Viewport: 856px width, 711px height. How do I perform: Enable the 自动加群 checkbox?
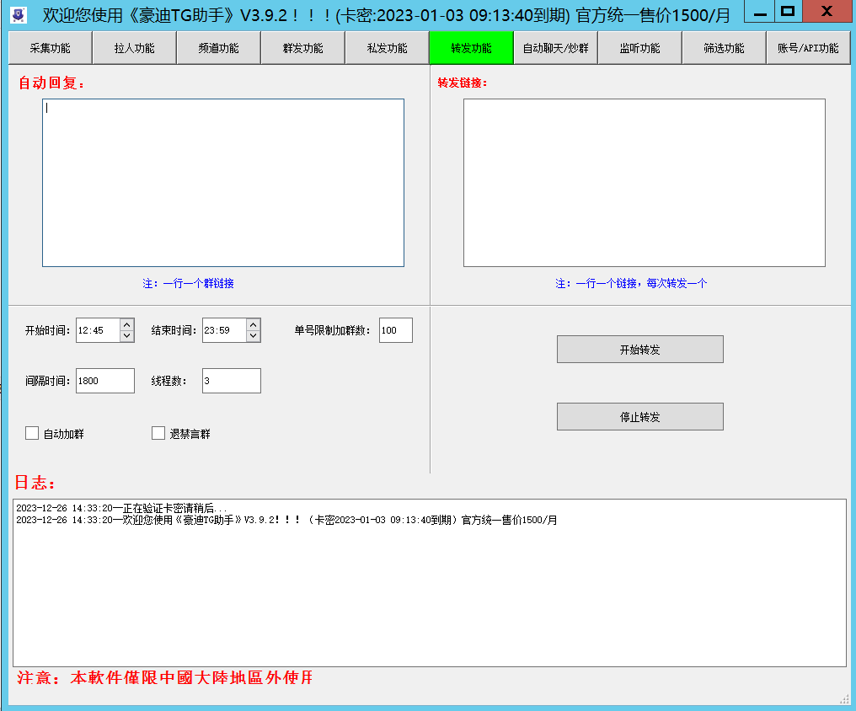pyautogui.click(x=33, y=434)
